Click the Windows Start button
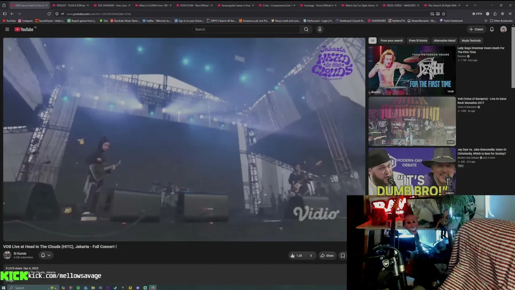The image size is (515, 290). [4, 288]
